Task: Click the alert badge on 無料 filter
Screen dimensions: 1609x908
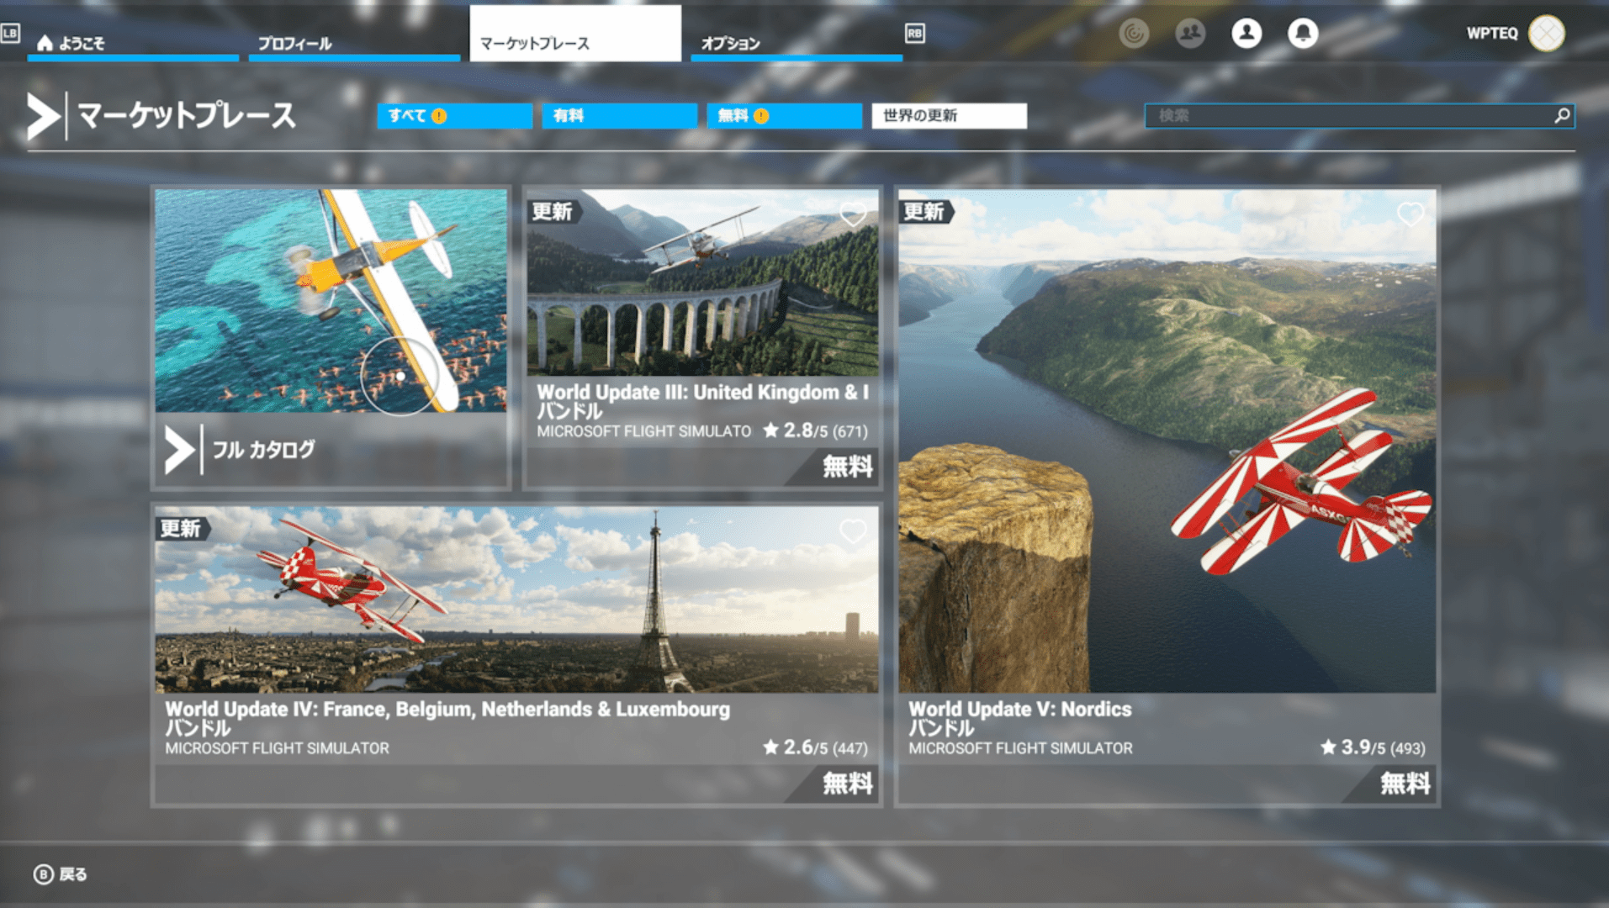Action: pos(761,116)
